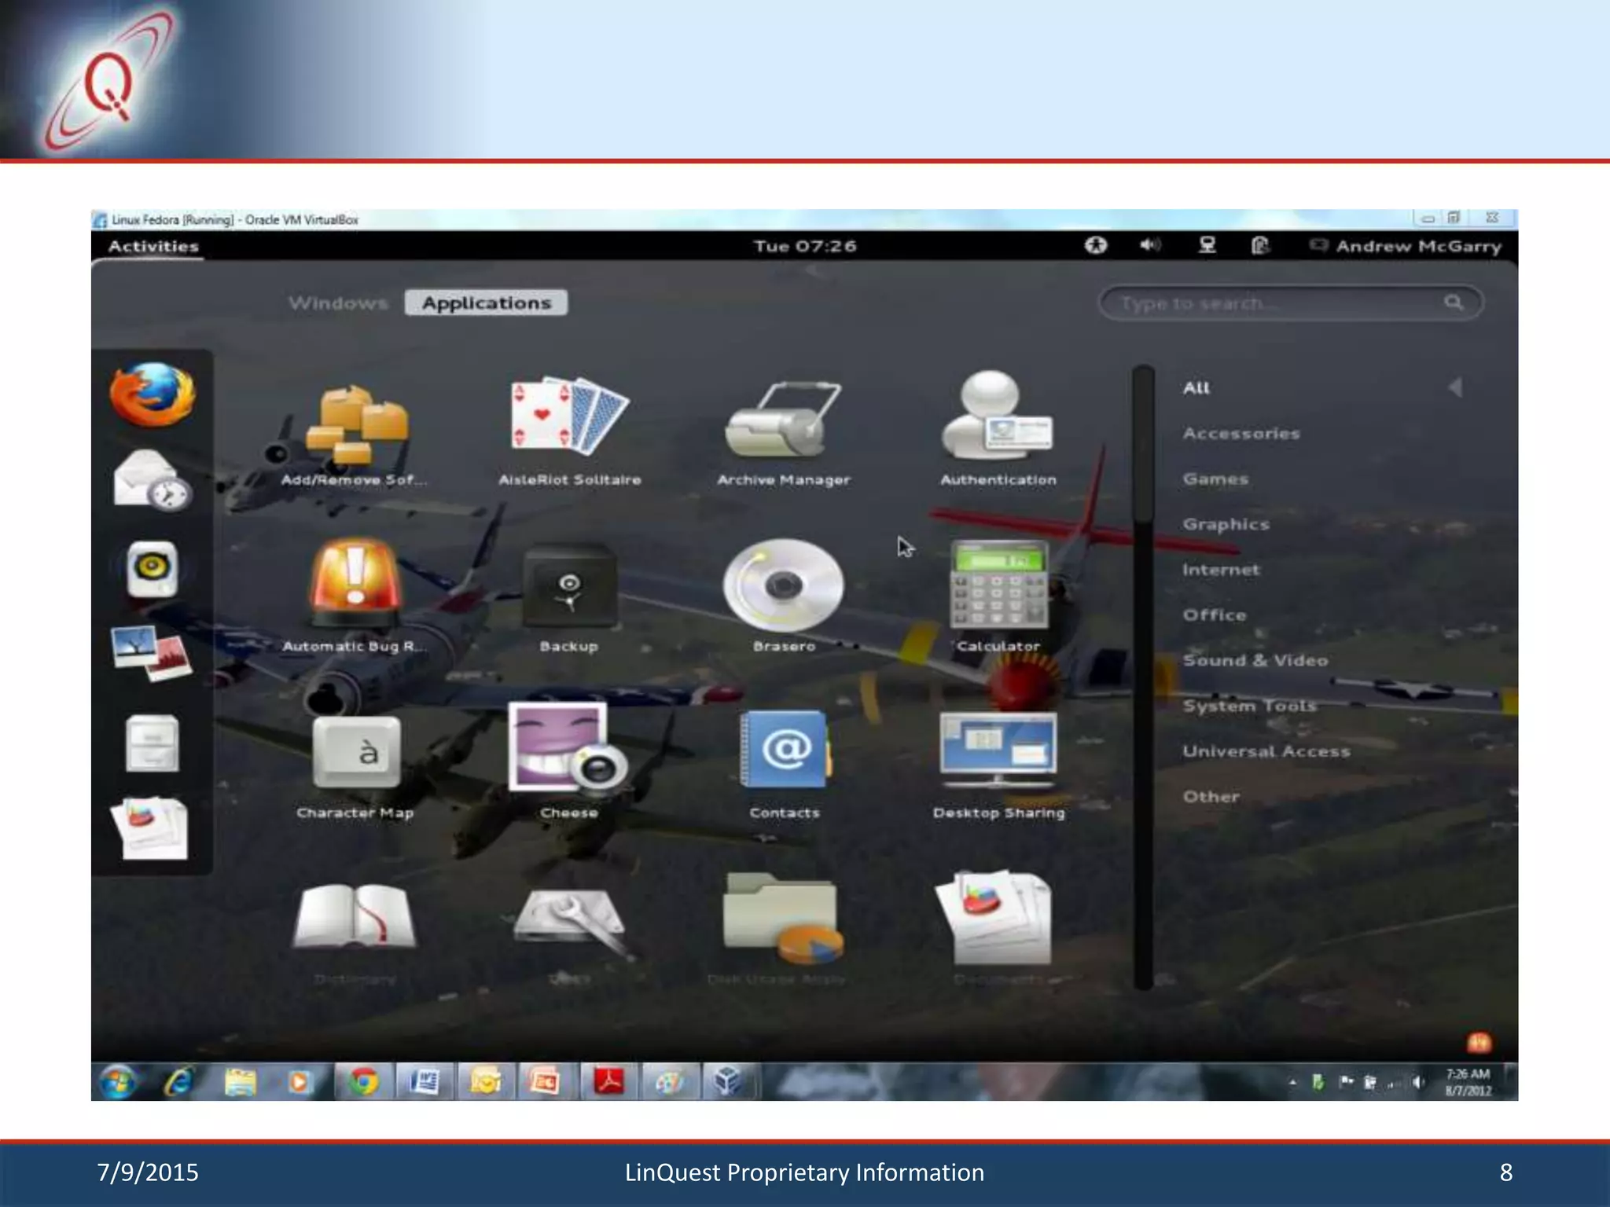Switch to the Windows tab
1610x1207 pixels.
[x=338, y=303]
